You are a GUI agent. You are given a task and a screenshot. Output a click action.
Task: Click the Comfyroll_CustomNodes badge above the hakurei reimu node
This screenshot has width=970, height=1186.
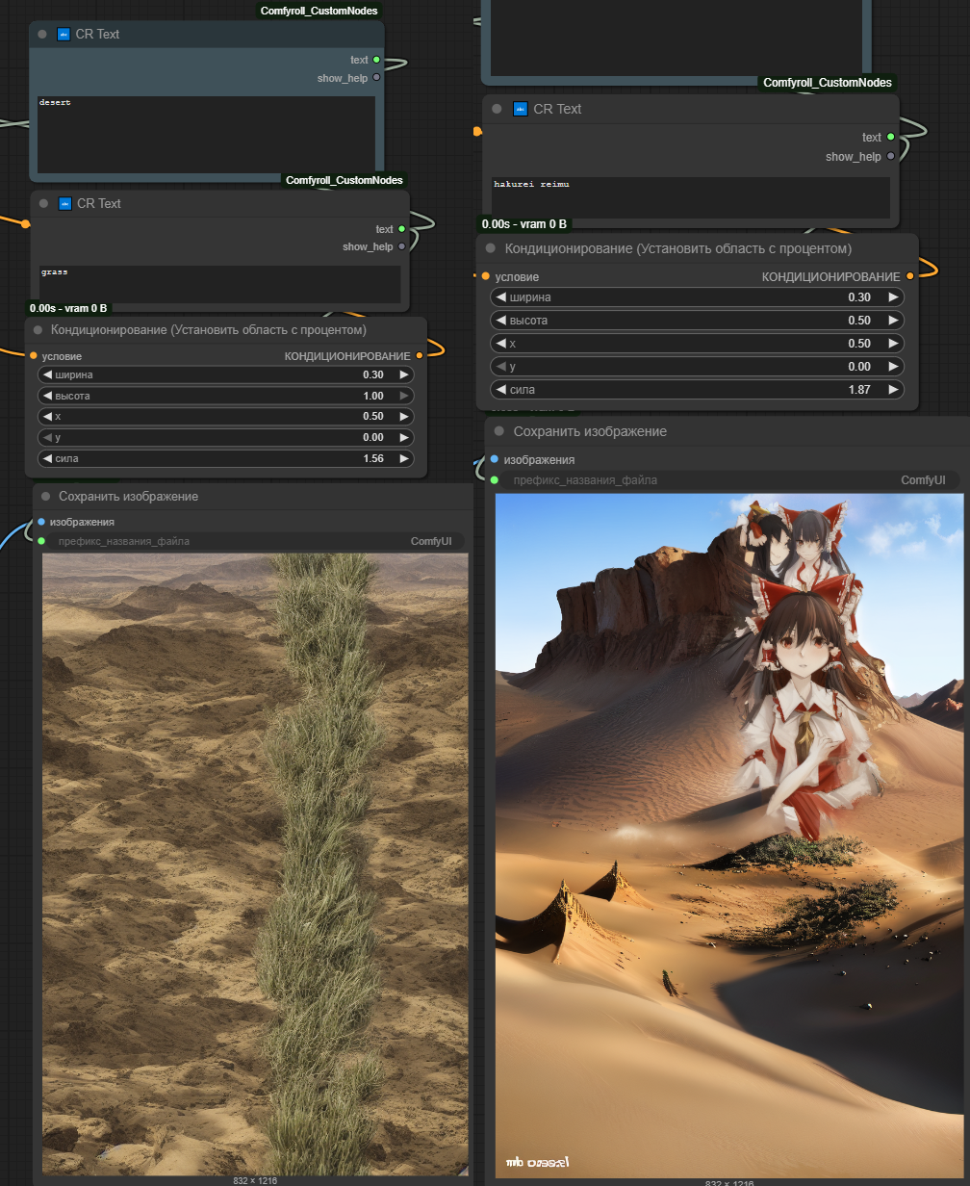pyautogui.click(x=828, y=83)
